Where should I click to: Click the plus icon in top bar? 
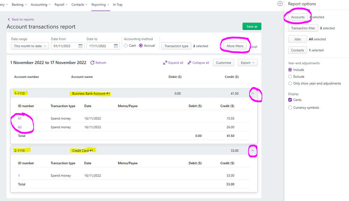(x=280, y=4)
